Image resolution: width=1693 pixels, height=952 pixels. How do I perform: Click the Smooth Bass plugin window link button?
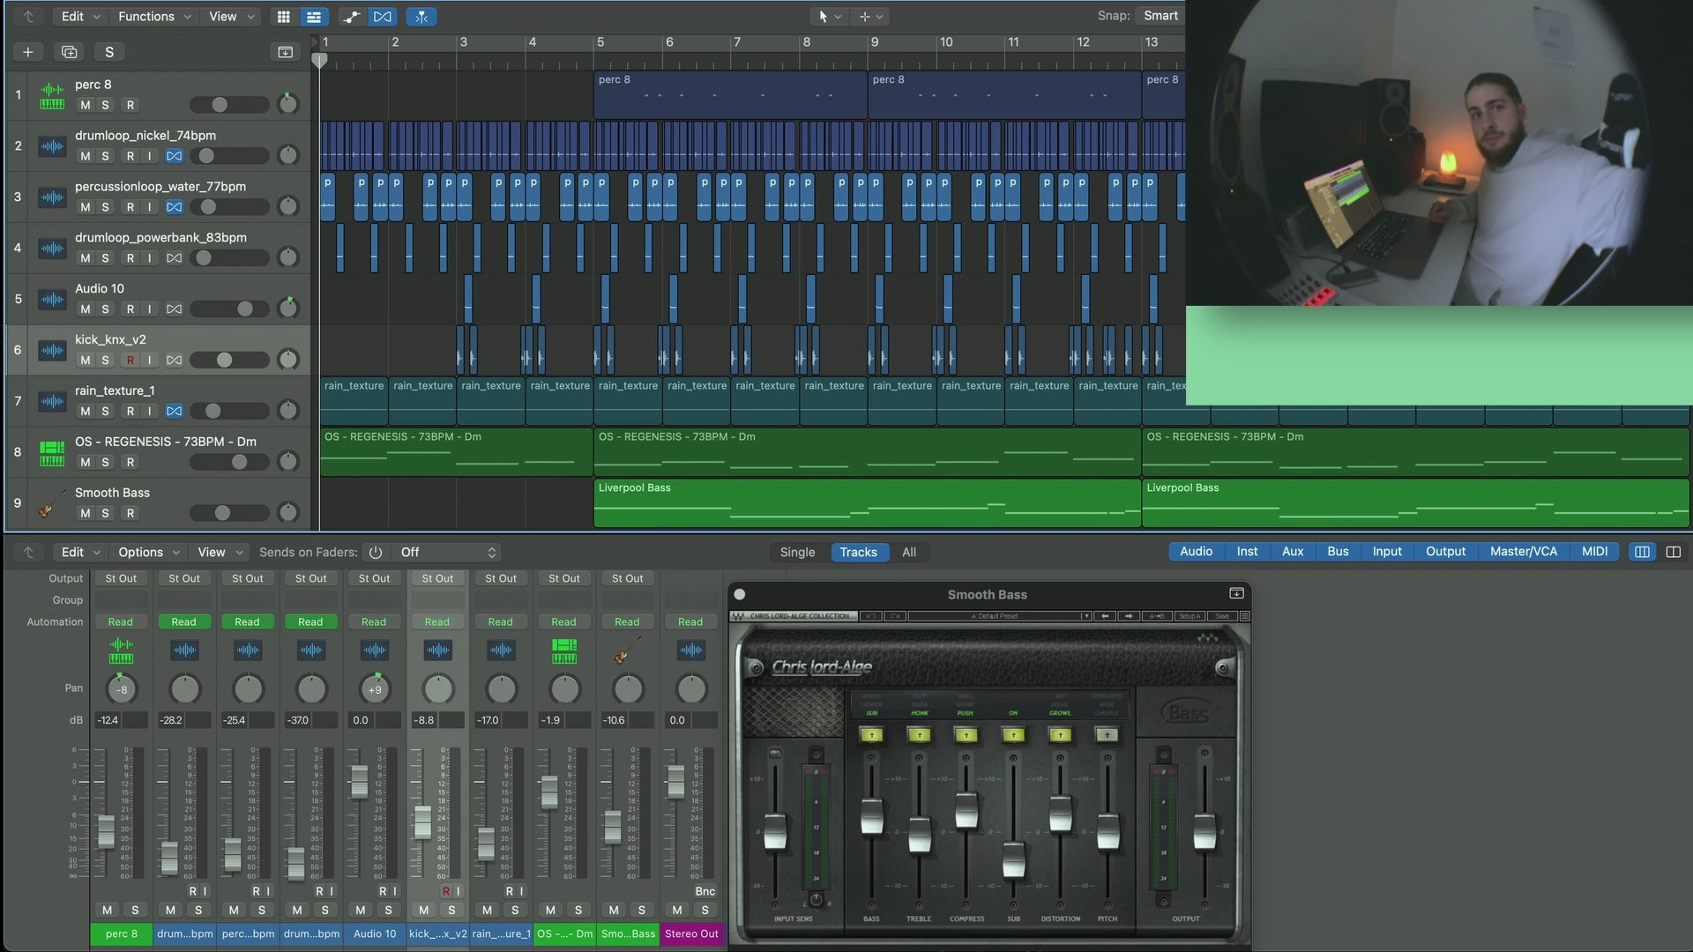click(1236, 594)
